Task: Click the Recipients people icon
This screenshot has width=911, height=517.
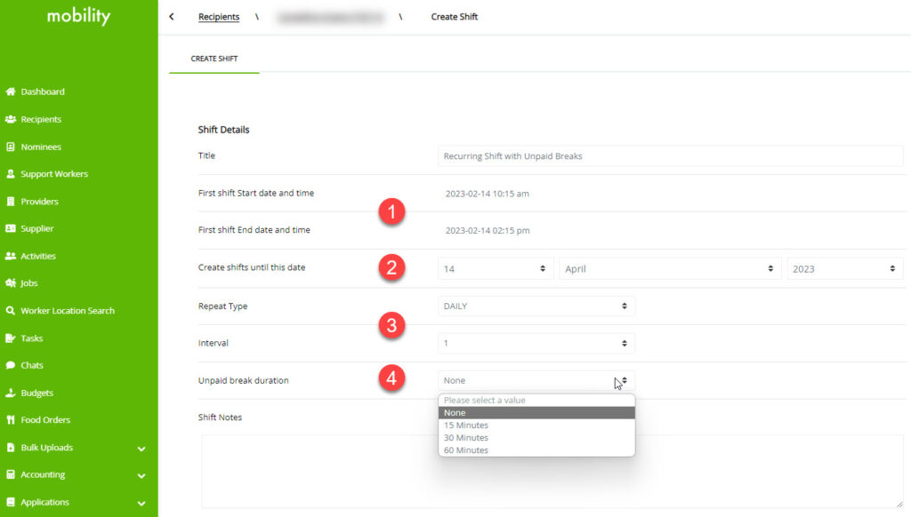Action: (11, 119)
